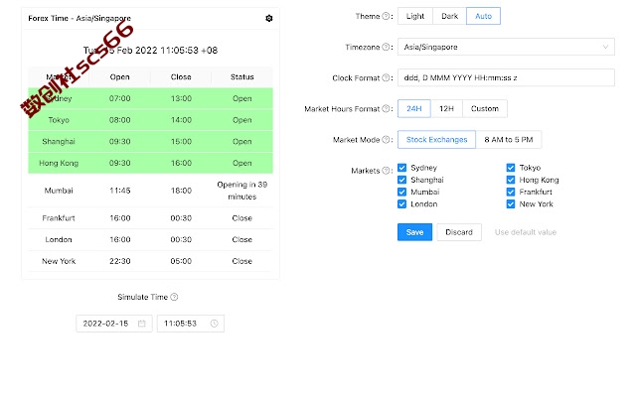636x397 pixels.
Task: Select the Light theme option
Action: tap(415, 16)
